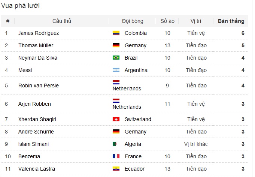Select Messi in the scorers list
Screen dimensions: 255x177
pyautogui.click(x=25, y=70)
